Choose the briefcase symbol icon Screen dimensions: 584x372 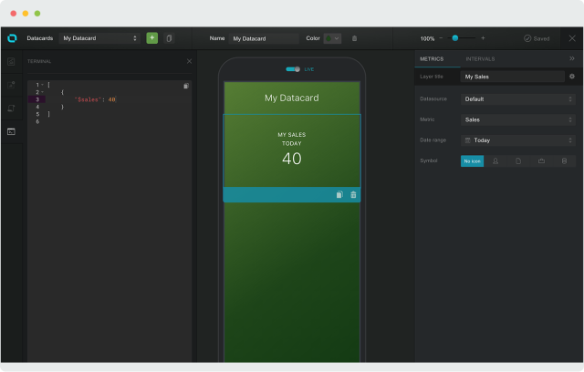point(541,161)
